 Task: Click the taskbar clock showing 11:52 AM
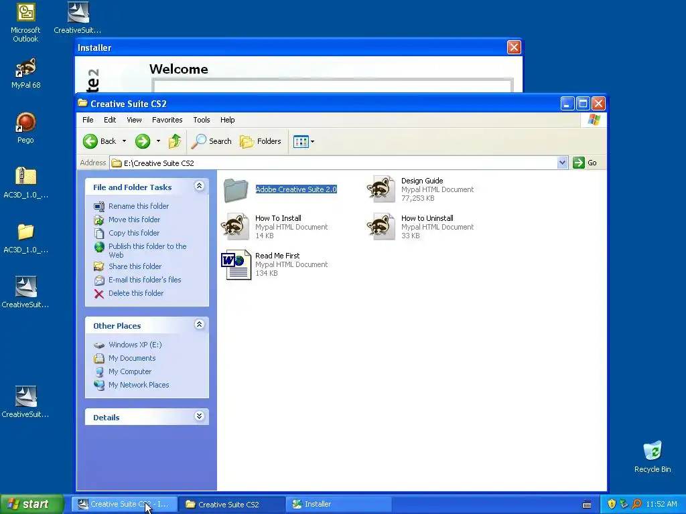coord(661,505)
